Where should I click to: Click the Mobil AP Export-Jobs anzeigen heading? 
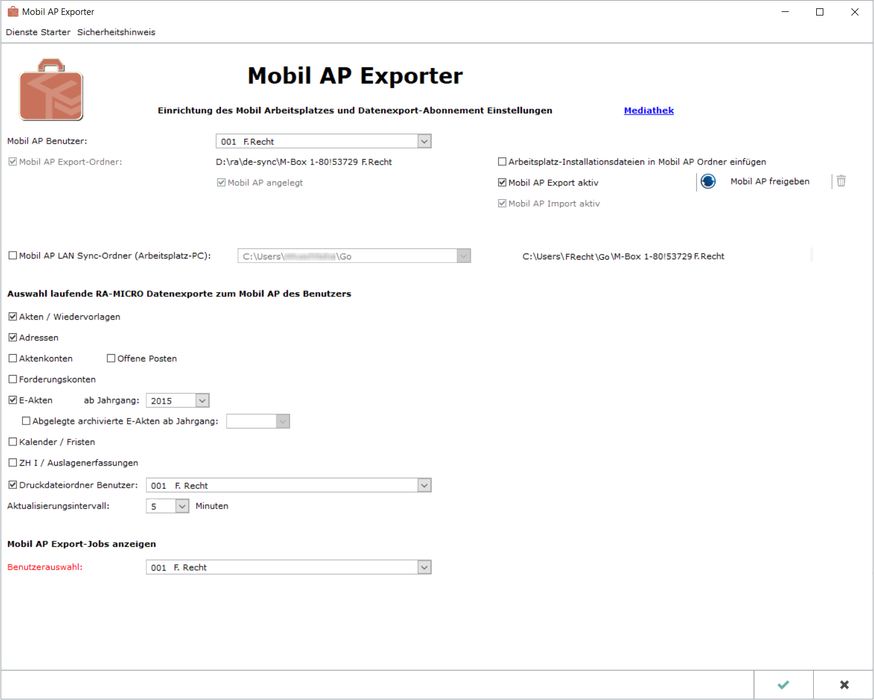coord(82,544)
